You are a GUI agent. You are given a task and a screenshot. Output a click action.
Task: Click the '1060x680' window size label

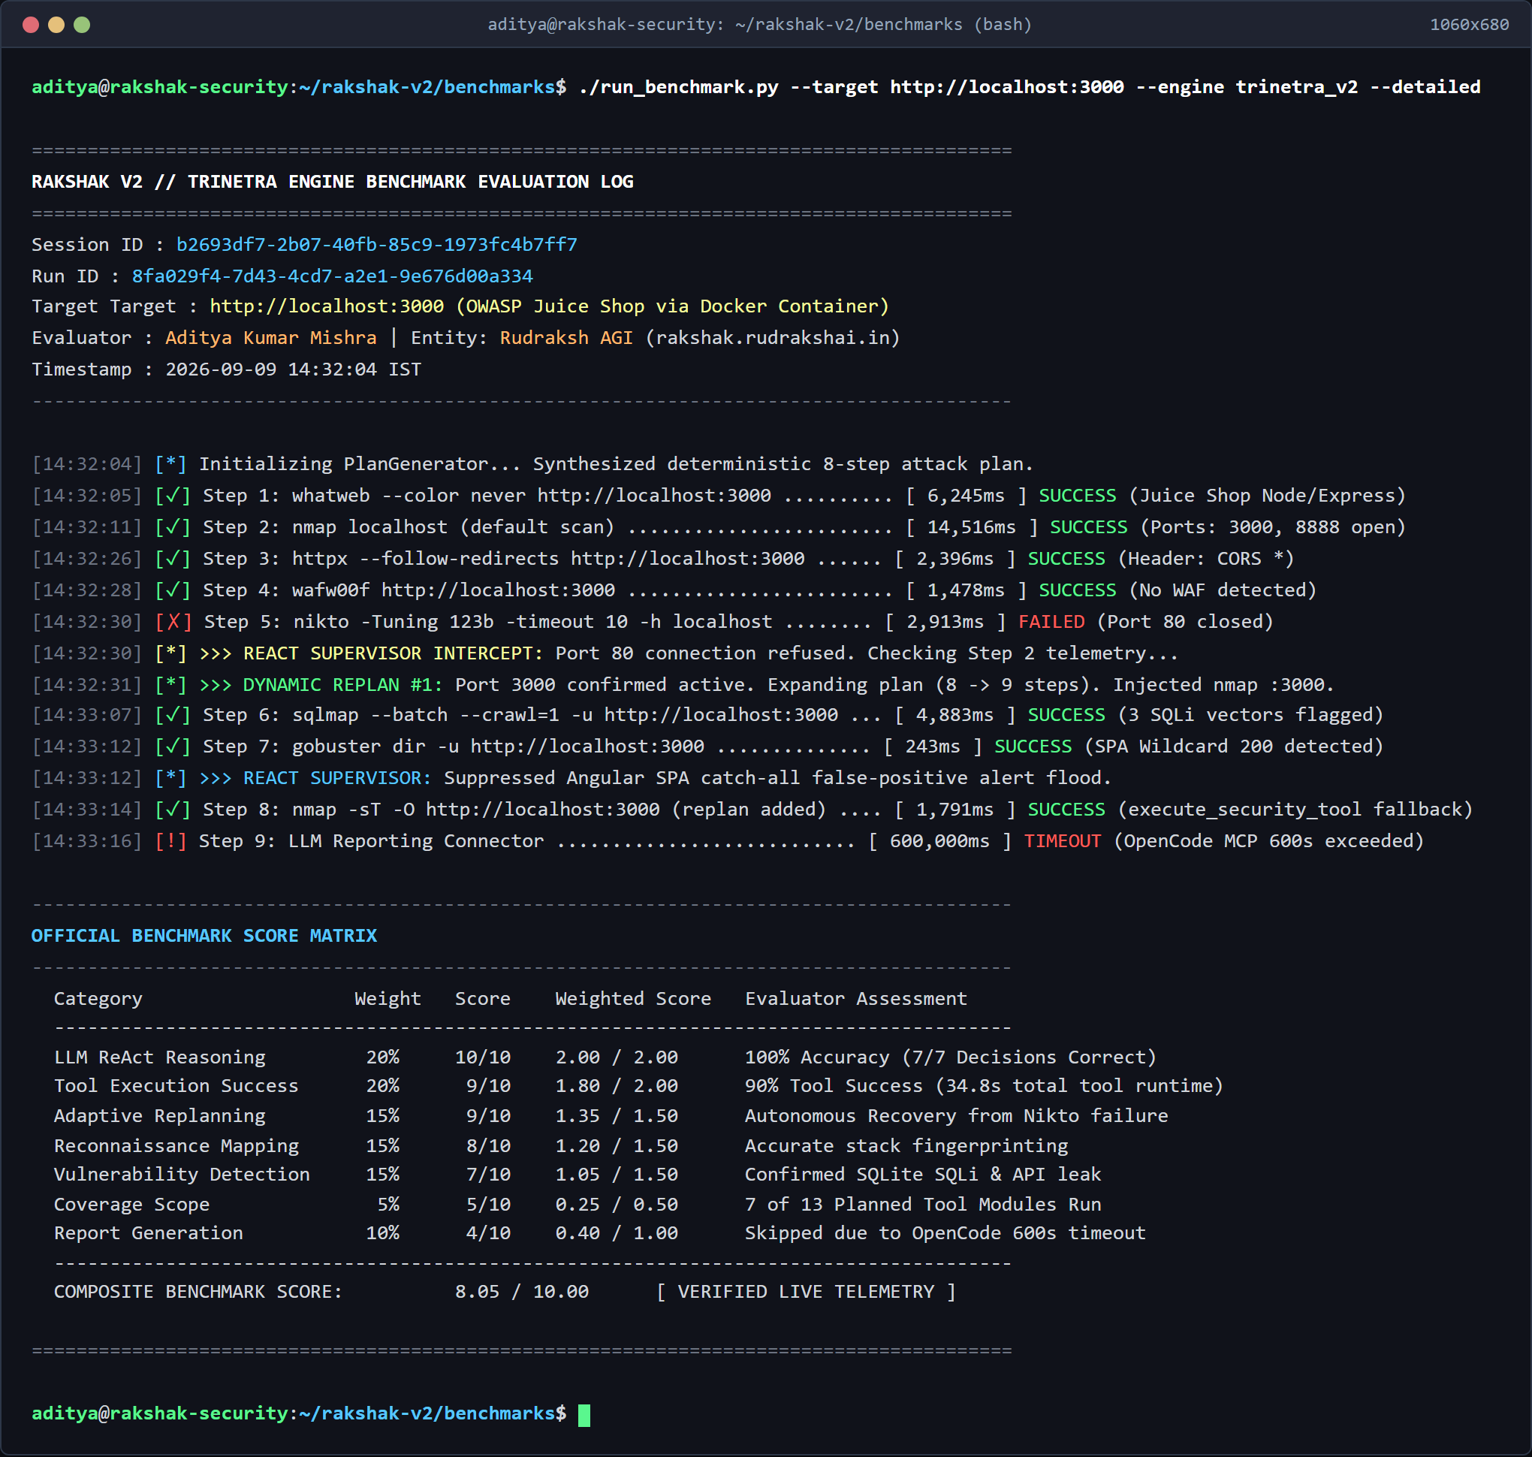tap(1469, 25)
